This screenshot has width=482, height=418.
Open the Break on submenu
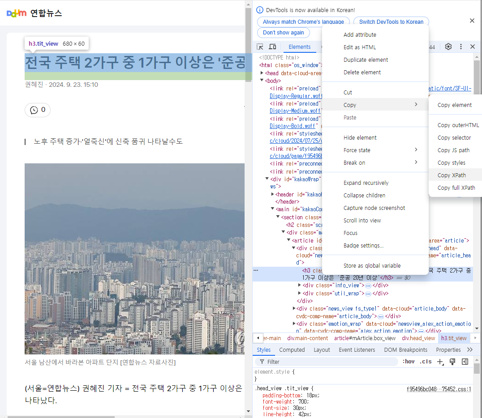375,163
